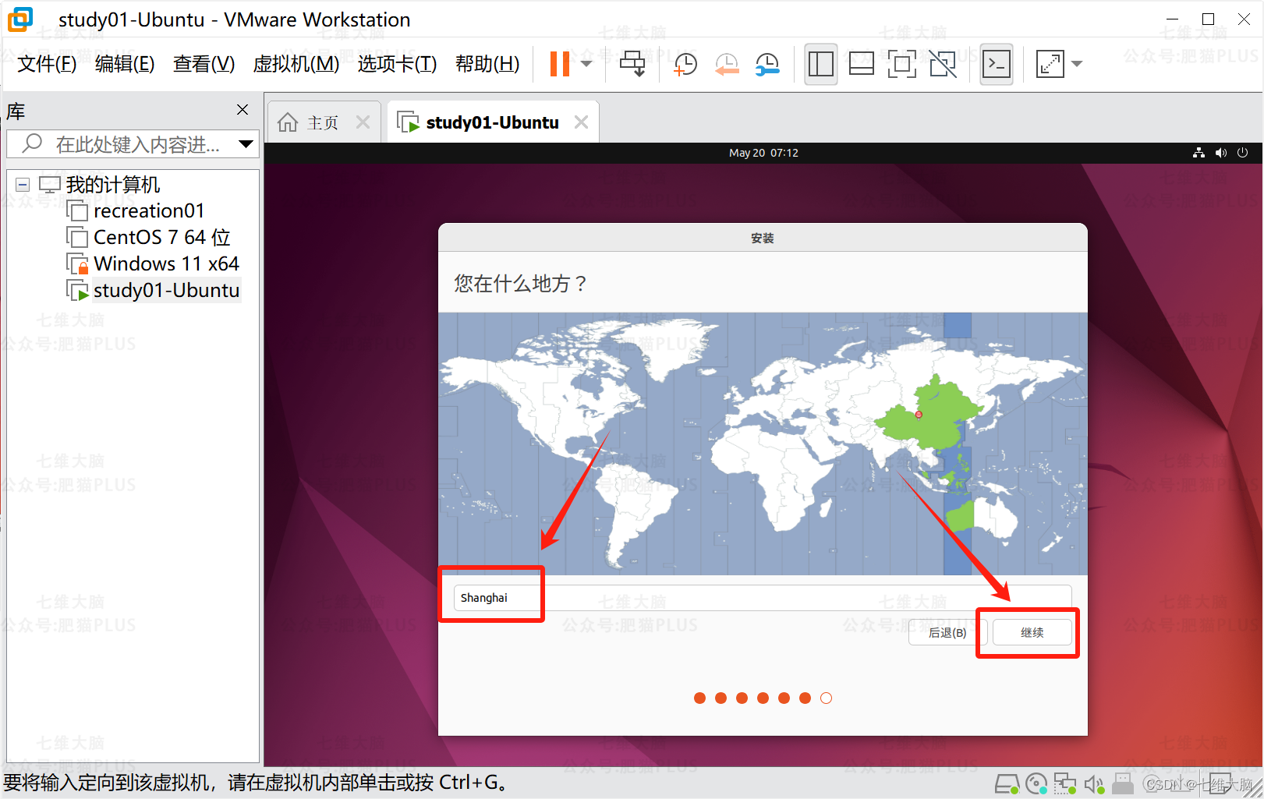Viewport: 1264px width, 799px height.
Task: Close the study01-Ubuntu tab
Action: coord(581,122)
